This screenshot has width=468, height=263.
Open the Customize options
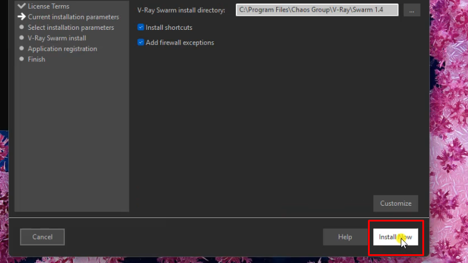396,203
